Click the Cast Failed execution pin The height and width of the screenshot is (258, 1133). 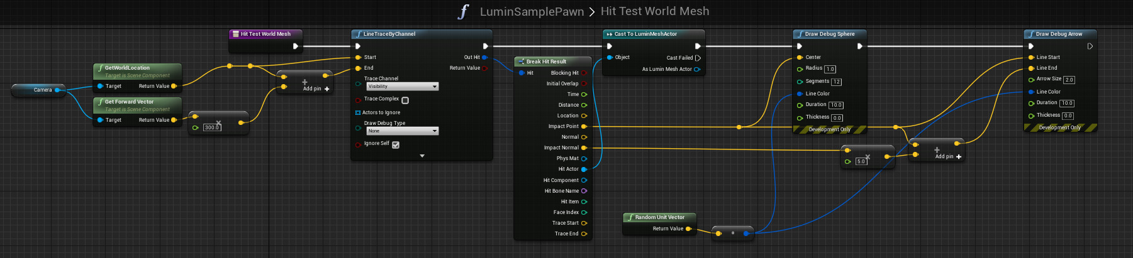[698, 58]
